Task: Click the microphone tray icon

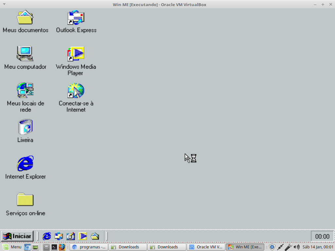Action: (x=289, y=247)
